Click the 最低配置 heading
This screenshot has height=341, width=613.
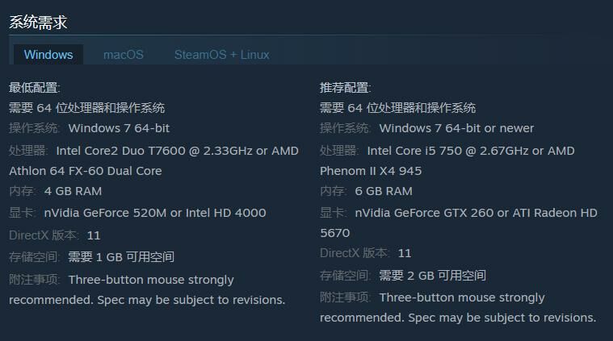tap(35, 88)
